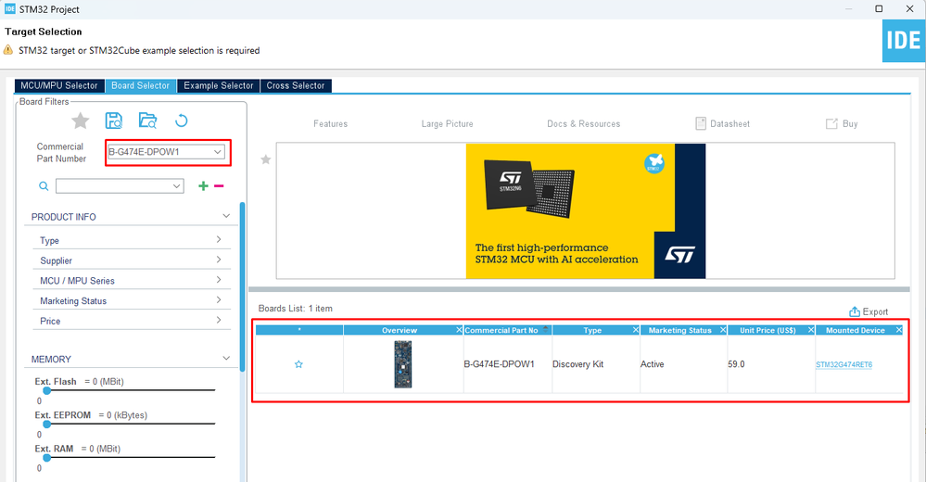
Task: Close the Type column
Action: click(636, 330)
